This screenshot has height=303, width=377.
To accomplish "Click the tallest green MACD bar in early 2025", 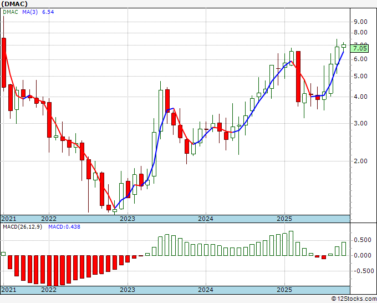I will [291, 243].
